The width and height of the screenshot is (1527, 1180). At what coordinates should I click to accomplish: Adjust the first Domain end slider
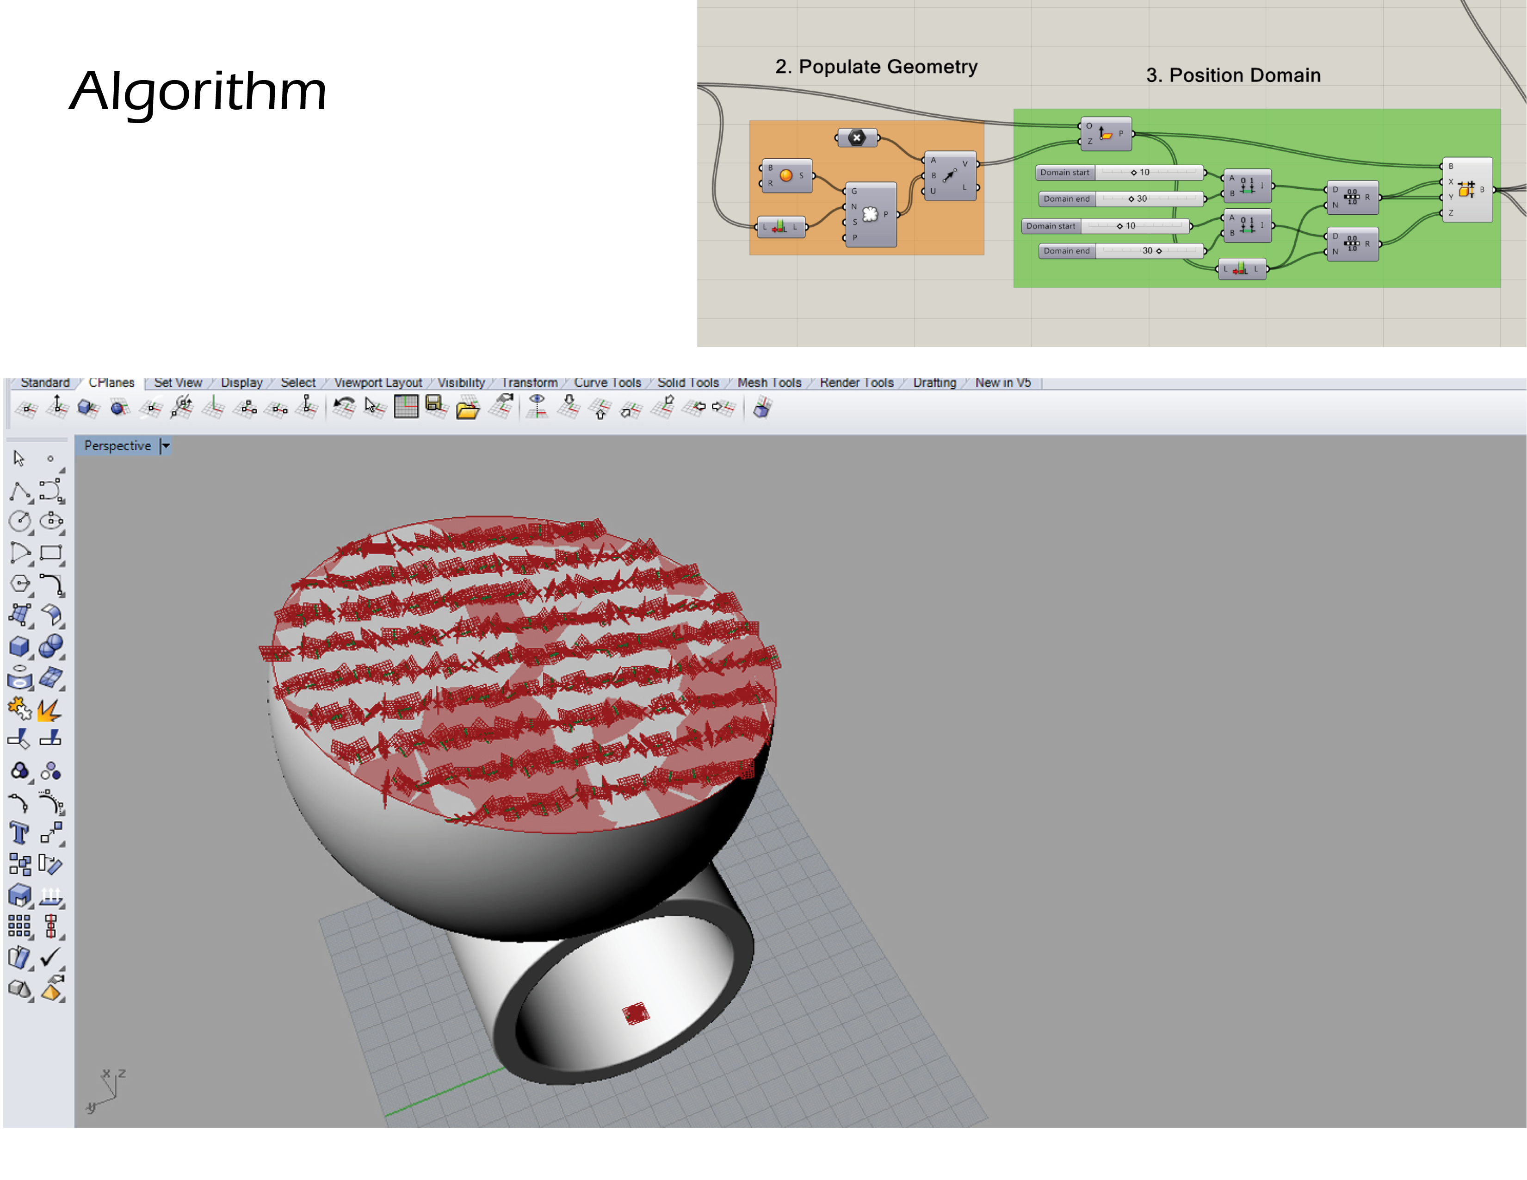pos(1131,199)
